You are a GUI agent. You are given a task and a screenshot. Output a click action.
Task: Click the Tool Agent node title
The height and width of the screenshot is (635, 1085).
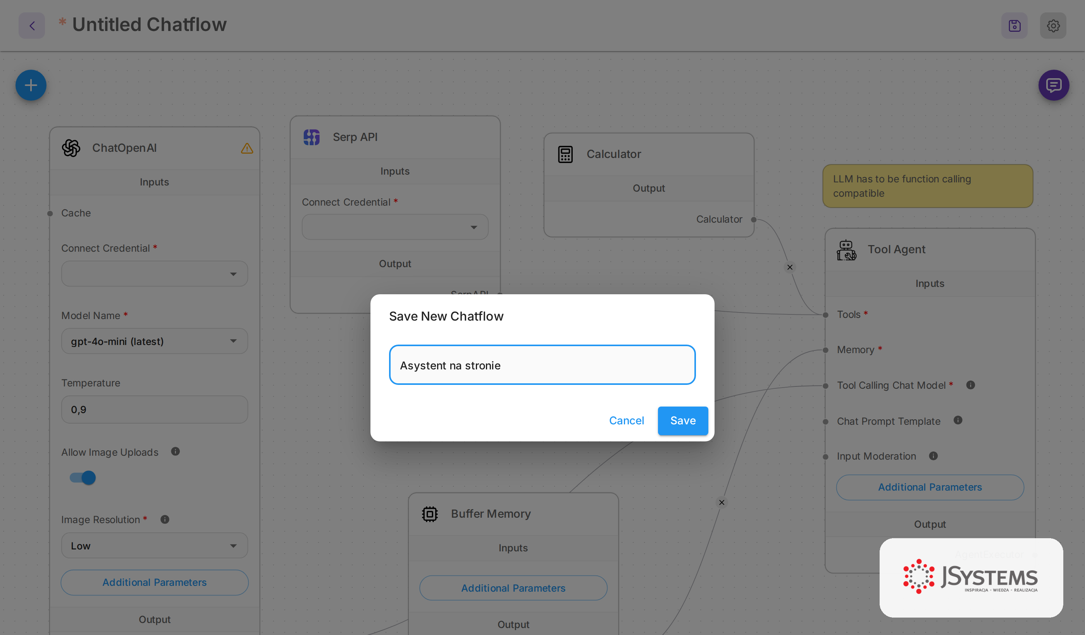tap(896, 249)
